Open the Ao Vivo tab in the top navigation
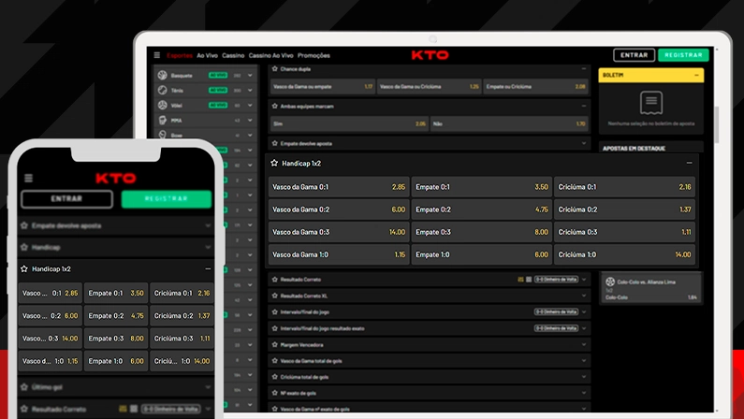The height and width of the screenshot is (419, 744). (x=207, y=55)
